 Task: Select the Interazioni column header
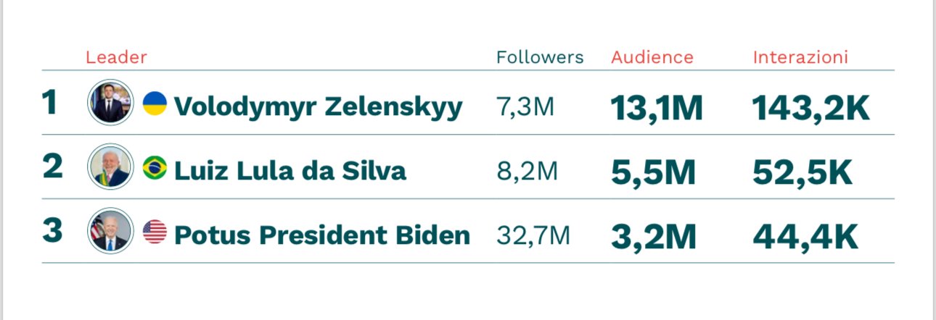[800, 57]
